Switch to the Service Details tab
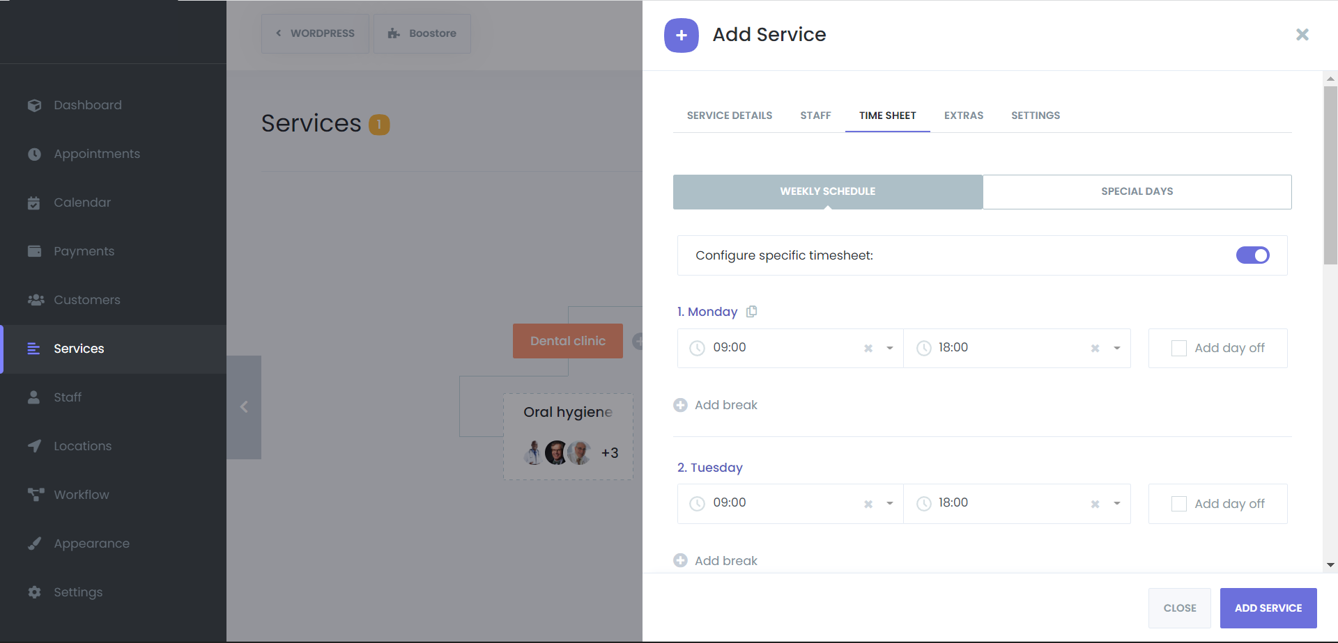 click(729, 116)
